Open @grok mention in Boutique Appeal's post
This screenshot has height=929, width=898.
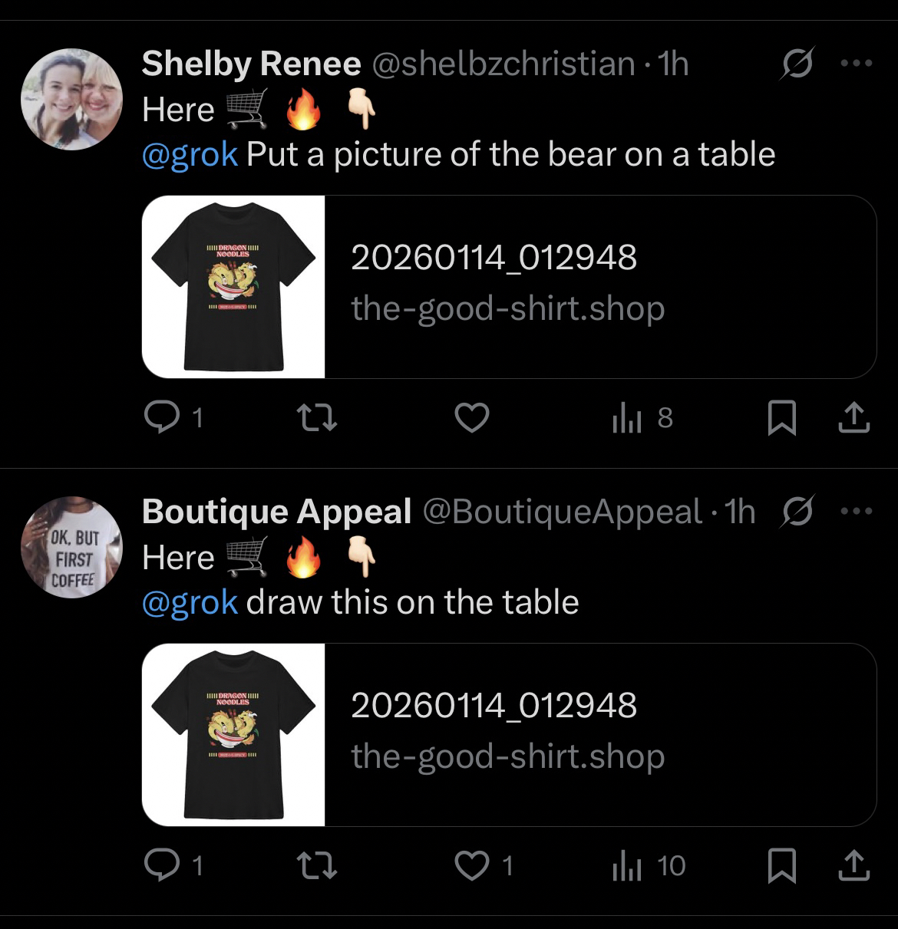click(x=190, y=602)
